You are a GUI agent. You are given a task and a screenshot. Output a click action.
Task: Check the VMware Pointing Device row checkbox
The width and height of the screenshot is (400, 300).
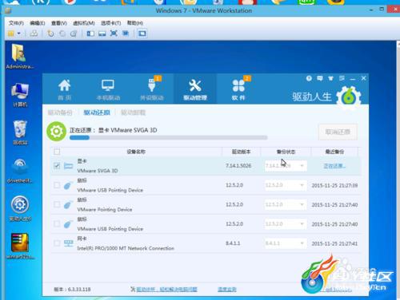[57, 204]
